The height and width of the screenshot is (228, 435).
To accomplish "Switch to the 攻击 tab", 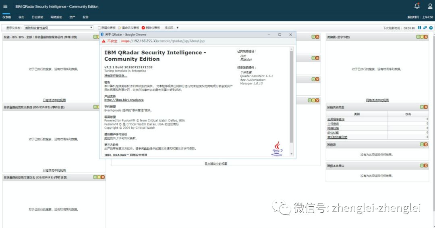I will click(x=21, y=17).
